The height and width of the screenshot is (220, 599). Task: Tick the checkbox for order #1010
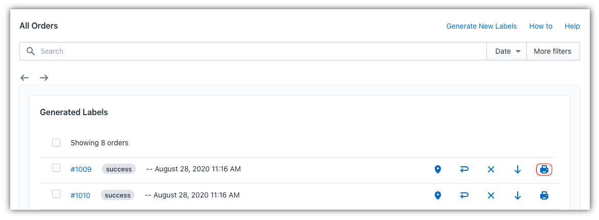[x=56, y=194]
